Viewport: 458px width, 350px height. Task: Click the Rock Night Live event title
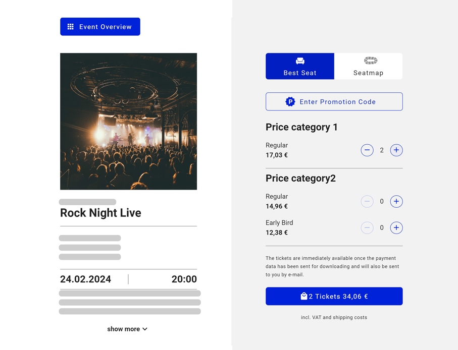[x=100, y=213]
